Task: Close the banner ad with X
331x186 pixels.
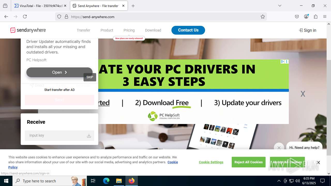Action: pyautogui.click(x=303, y=94)
